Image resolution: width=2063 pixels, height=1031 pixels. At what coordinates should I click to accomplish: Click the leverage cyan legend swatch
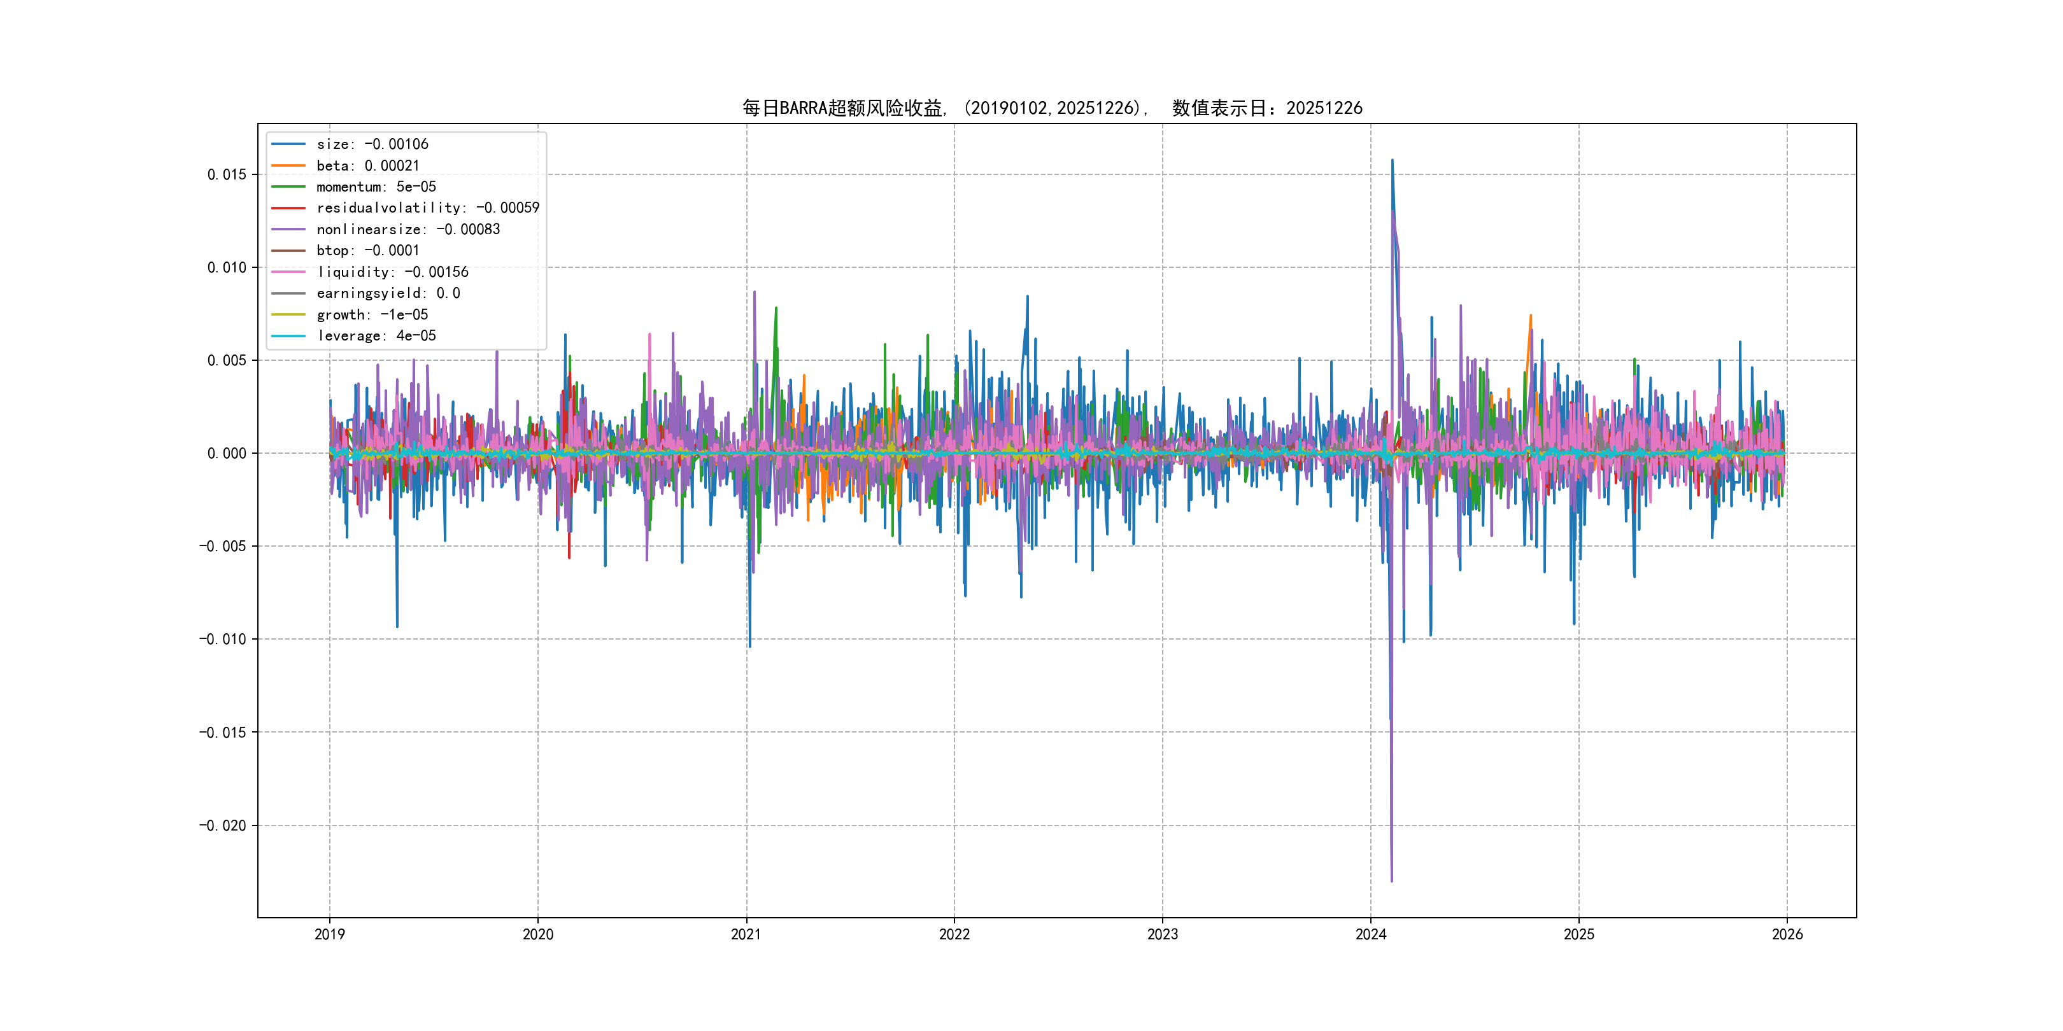point(288,336)
